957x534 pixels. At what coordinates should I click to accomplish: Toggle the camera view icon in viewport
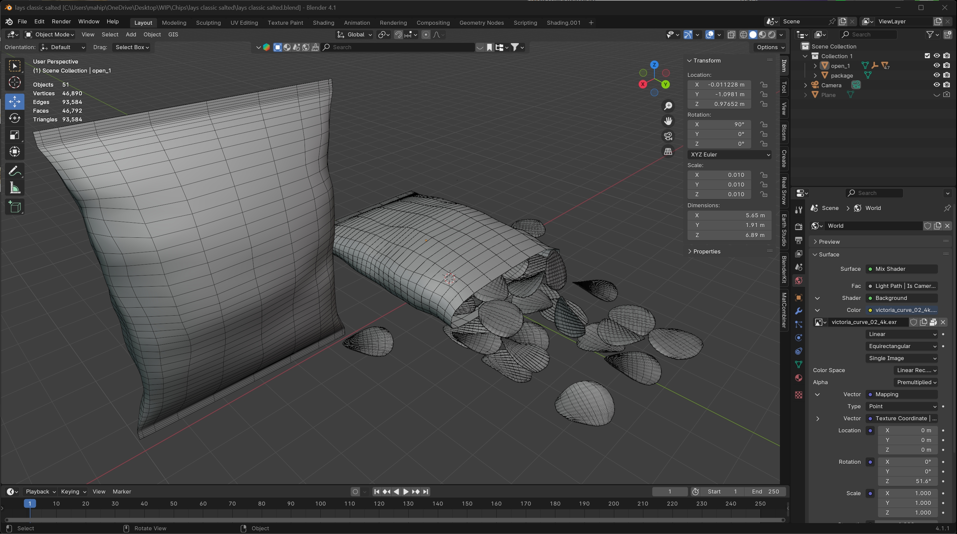668,136
